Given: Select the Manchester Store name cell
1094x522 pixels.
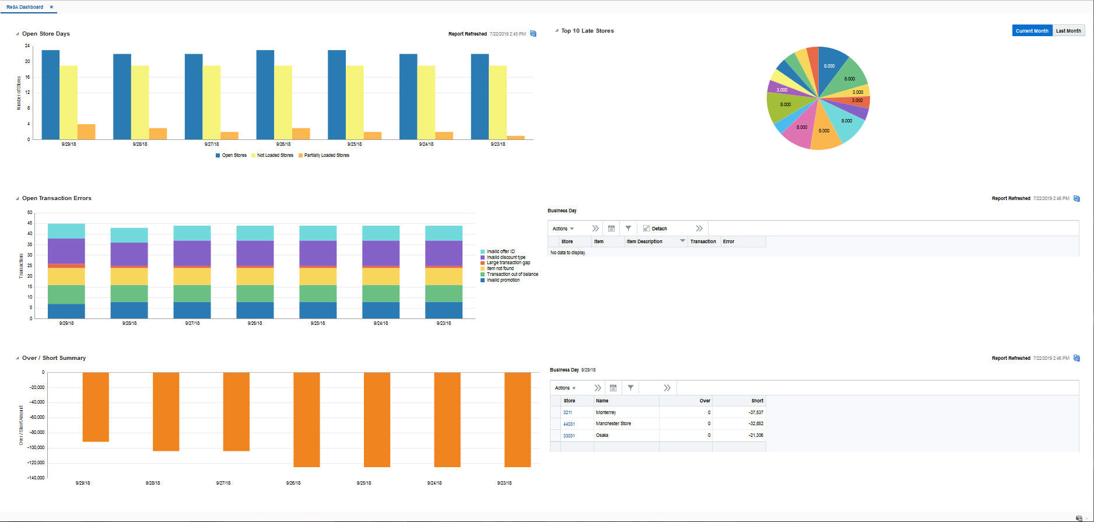Looking at the screenshot, I should point(626,424).
